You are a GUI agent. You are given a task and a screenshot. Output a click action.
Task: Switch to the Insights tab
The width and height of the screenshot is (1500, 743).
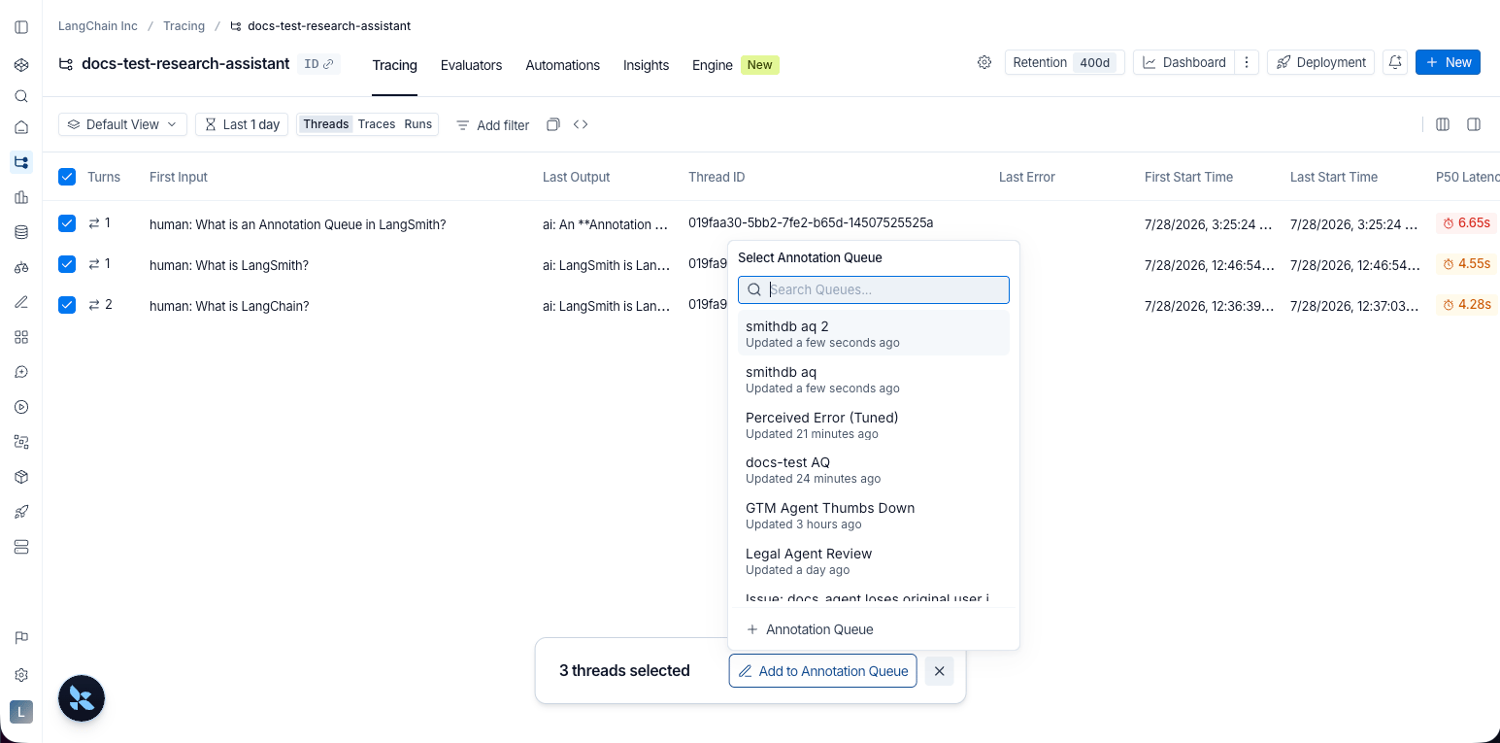(x=646, y=65)
